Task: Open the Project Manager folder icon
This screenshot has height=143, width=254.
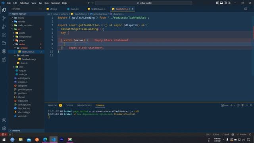Action: point(4,43)
